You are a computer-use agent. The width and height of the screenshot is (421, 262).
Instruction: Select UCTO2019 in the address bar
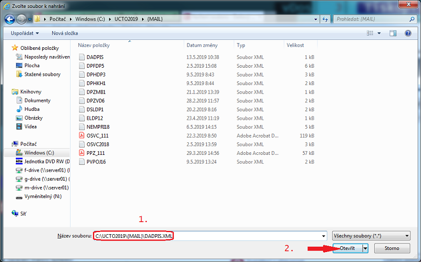[126, 19]
